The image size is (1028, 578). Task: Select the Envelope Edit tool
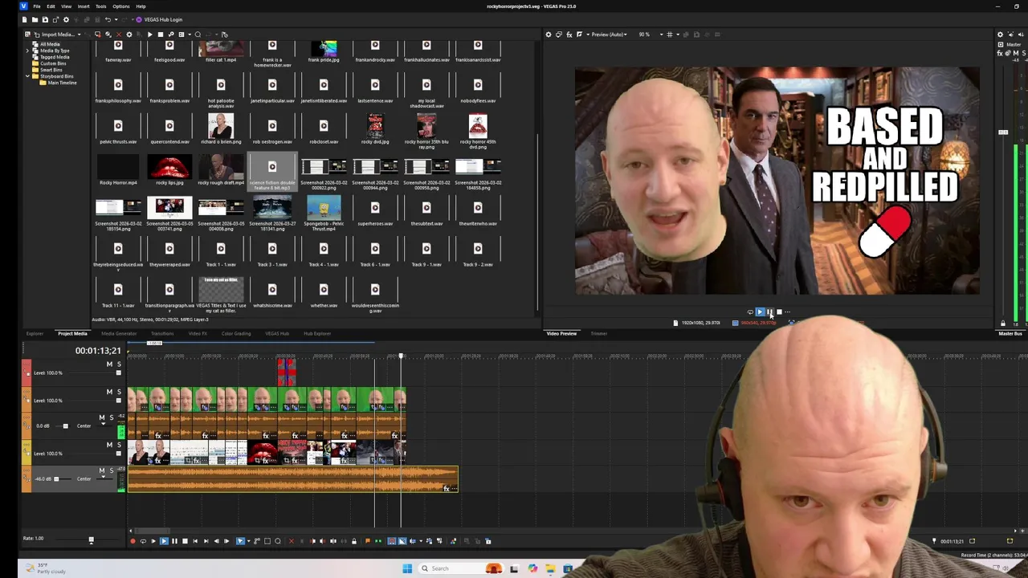257,541
